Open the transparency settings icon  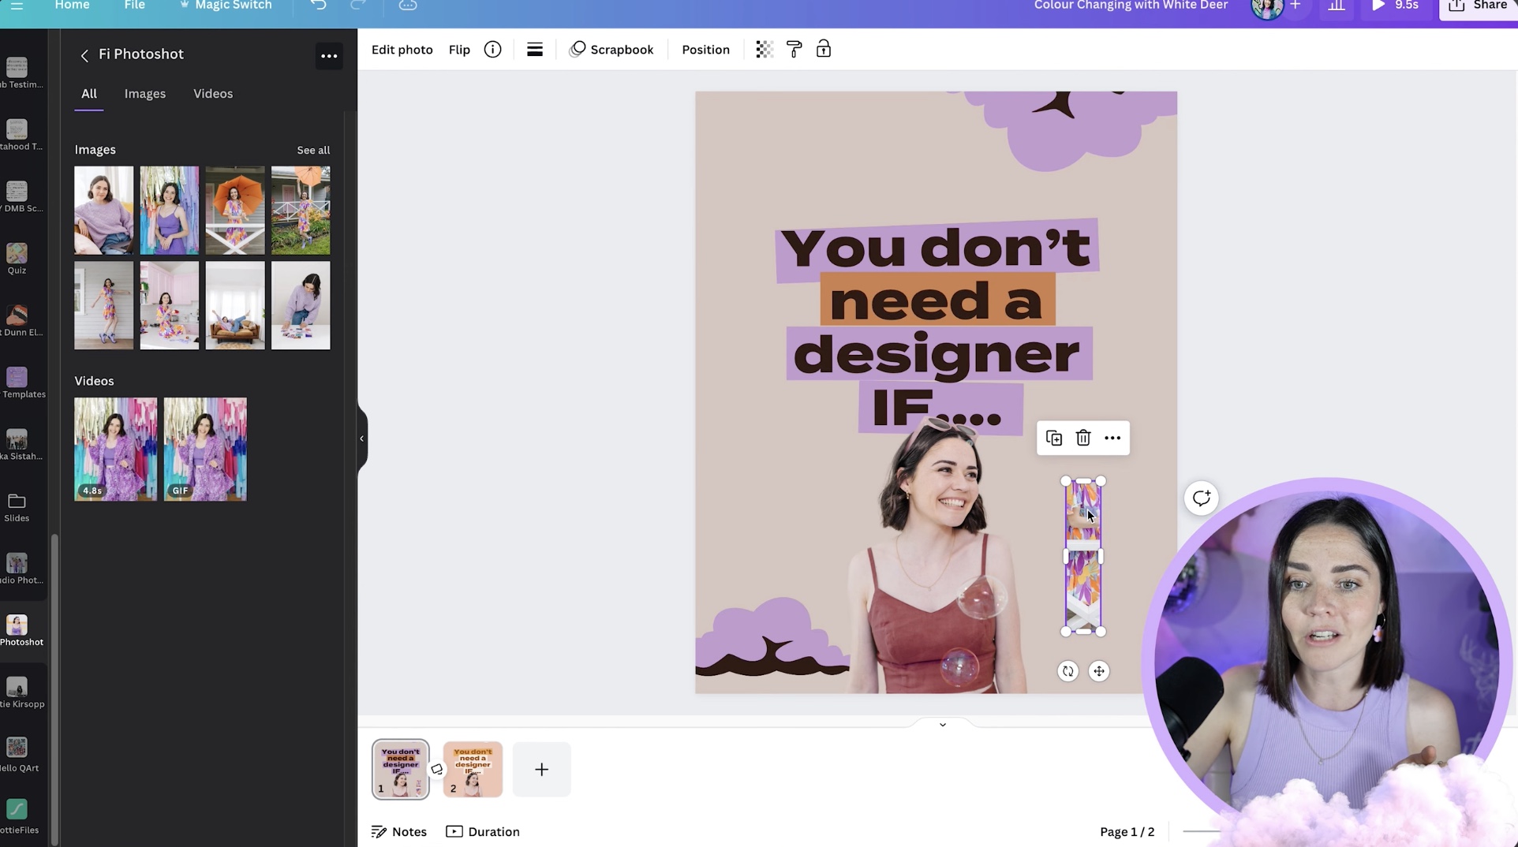point(763,49)
